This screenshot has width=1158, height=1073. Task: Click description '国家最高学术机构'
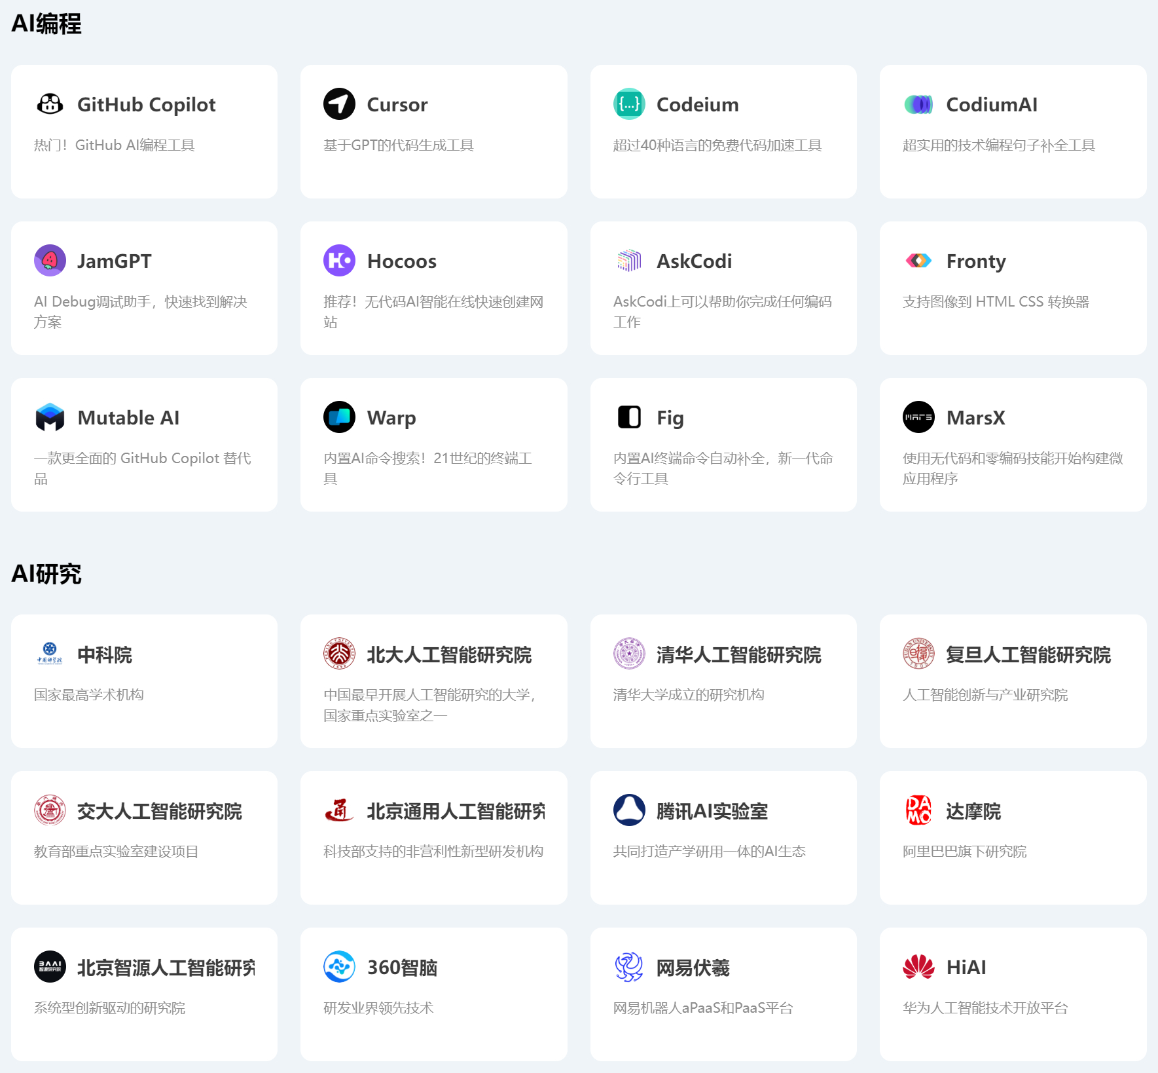click(x=89, y=695)
